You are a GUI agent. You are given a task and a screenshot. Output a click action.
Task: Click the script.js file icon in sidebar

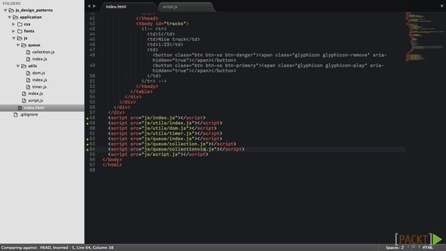point(24,100)
